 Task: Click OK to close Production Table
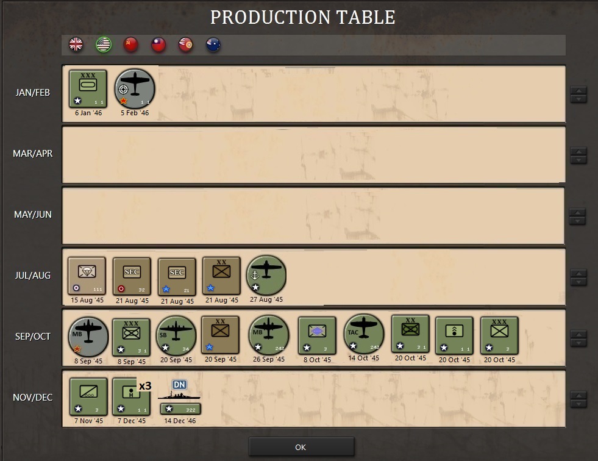coord(301,447)
